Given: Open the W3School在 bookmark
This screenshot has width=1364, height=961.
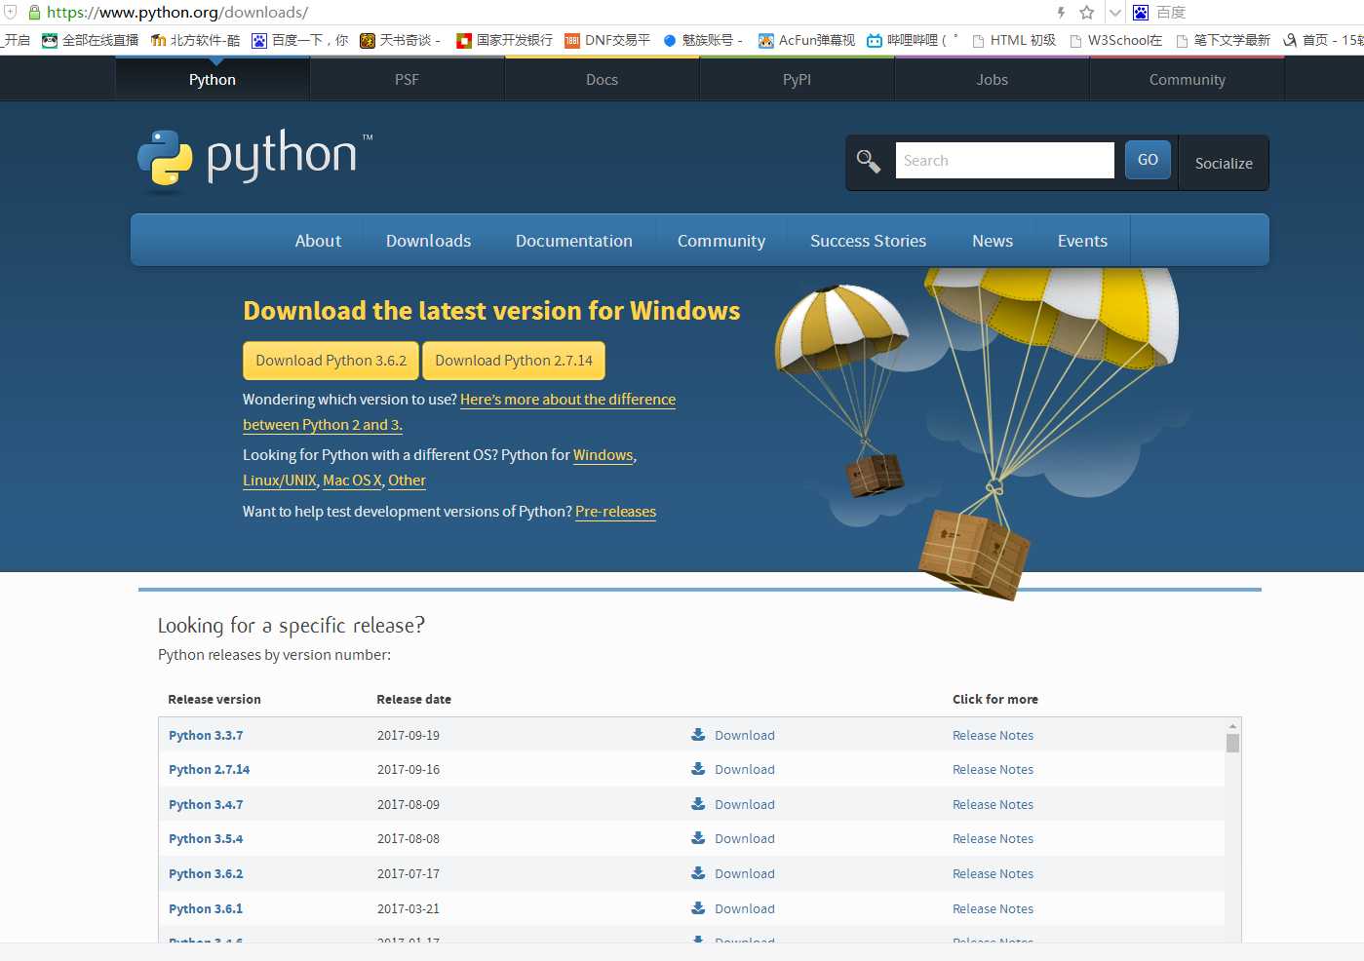Looking at the screenshot, I should click(1115, 40).
